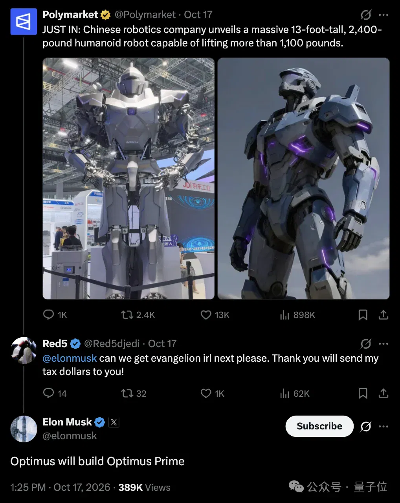Open the left exhibition robot photo
The height and width of the screenshot is (503, 400).
click(128, 179)
